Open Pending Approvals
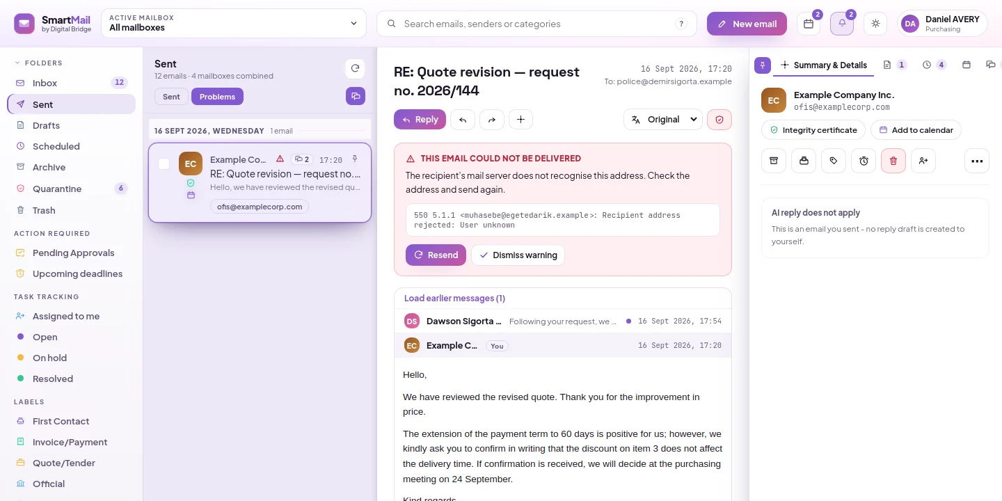This screenshot has width=1002, height=501. (x=71, y=253)
